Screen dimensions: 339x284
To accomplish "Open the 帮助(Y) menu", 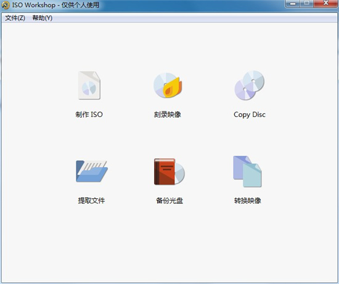I will 43,18.
